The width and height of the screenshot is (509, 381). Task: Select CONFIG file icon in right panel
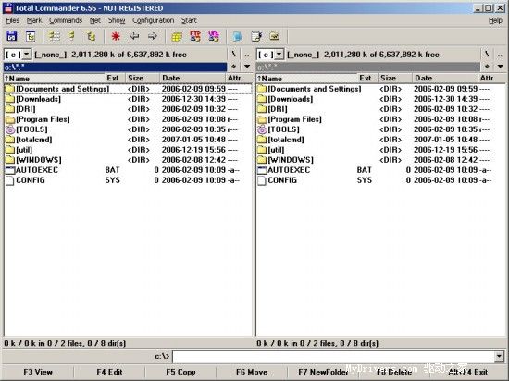262,180
